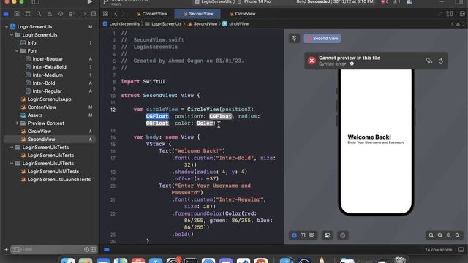
Task: Open the Report navigator
Action: pos(94,14)
